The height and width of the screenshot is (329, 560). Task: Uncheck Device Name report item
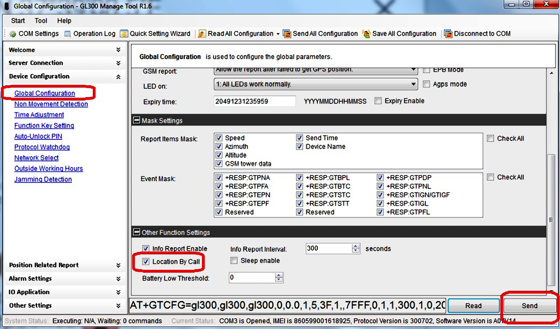click(x=300, y=146)
